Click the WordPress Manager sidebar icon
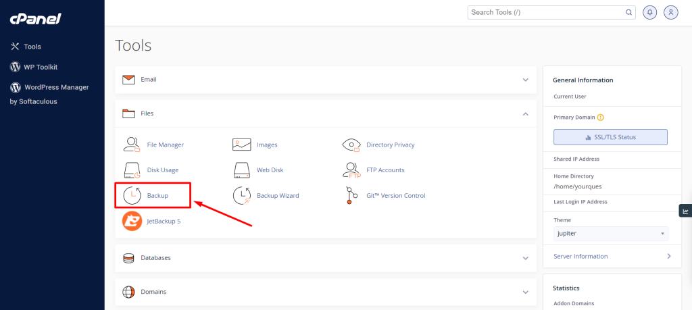692x310 pixels. click(x=15, y=87)
